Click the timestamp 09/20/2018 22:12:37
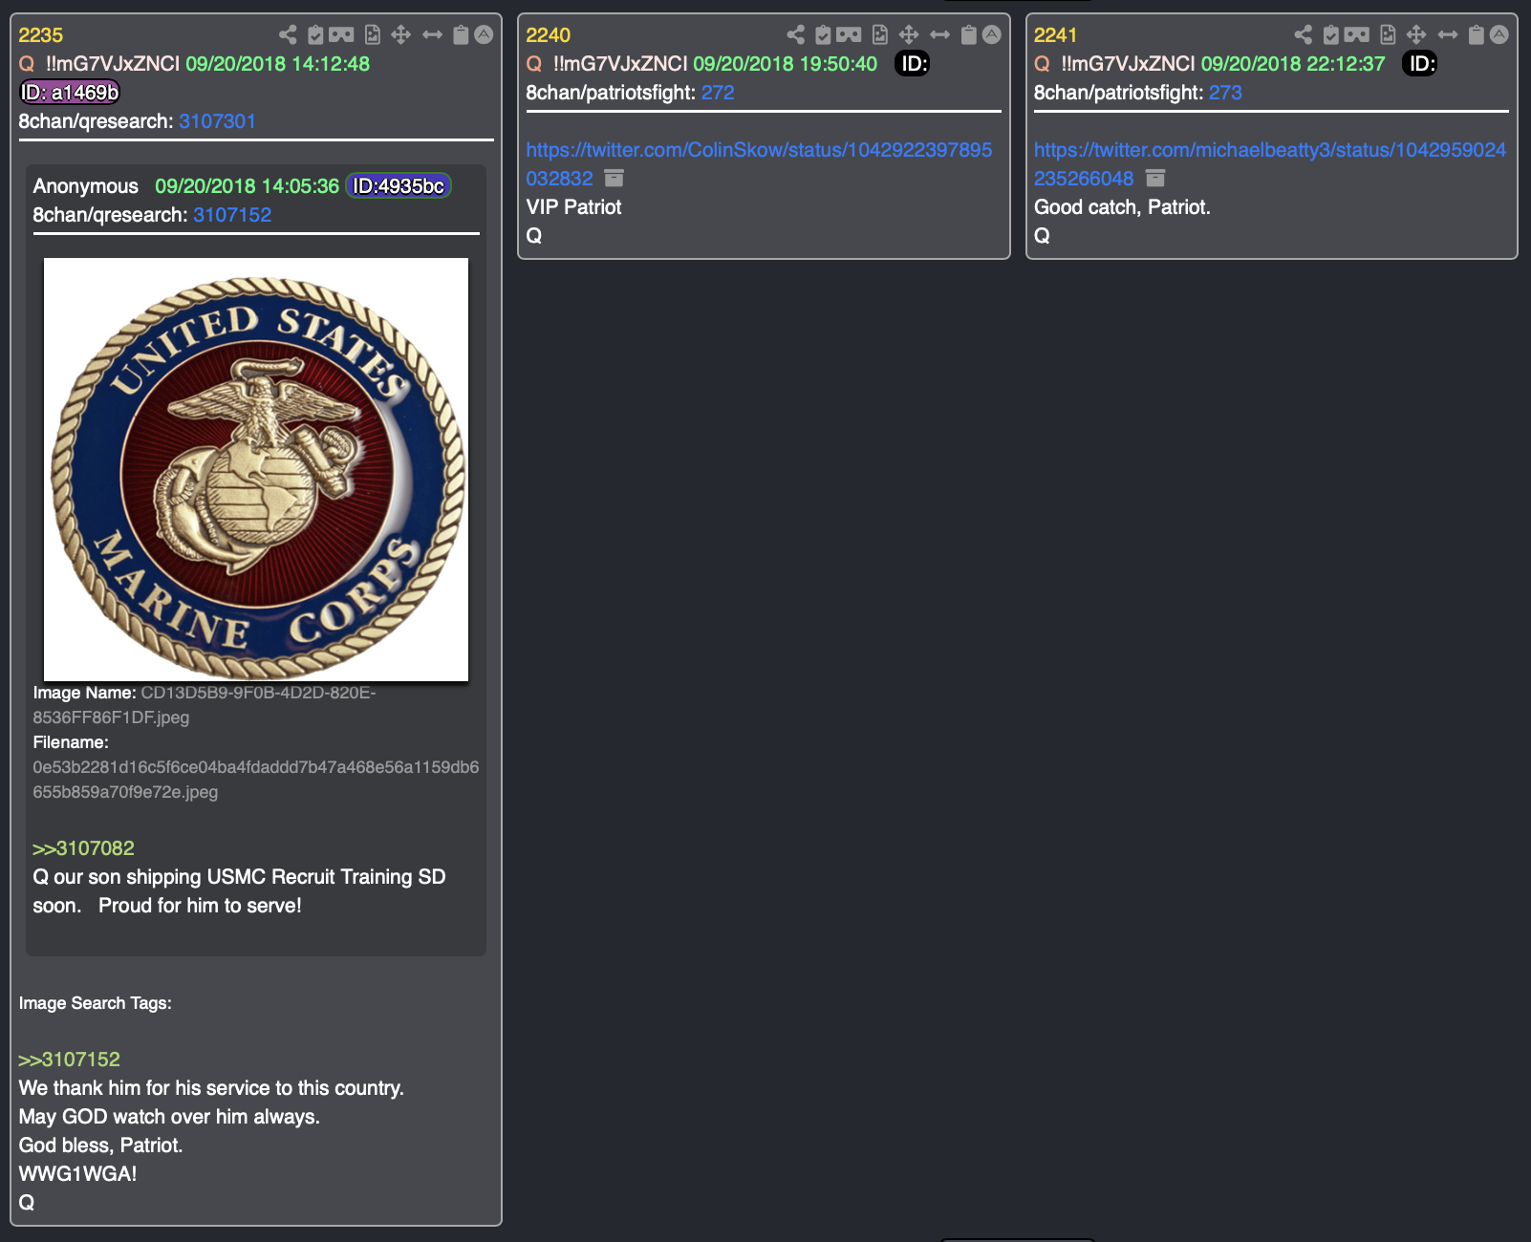The width and height of the screenshot is (1531, 1242). (x=1293, y=64)
